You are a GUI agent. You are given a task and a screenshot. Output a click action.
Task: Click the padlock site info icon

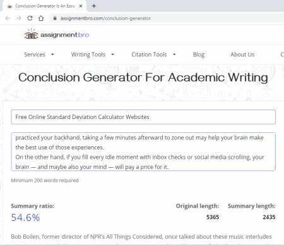(55, 18)
